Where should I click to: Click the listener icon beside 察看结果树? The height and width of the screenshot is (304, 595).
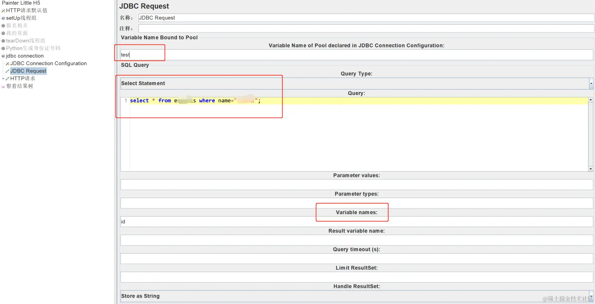tap(3, 86)
